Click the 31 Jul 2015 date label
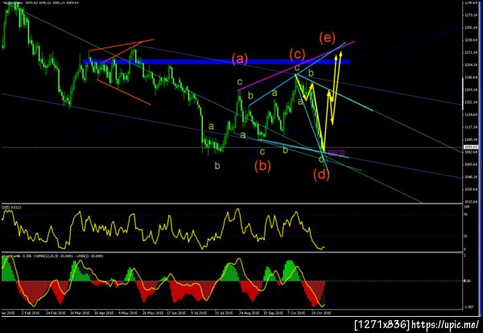 [225, 313]
